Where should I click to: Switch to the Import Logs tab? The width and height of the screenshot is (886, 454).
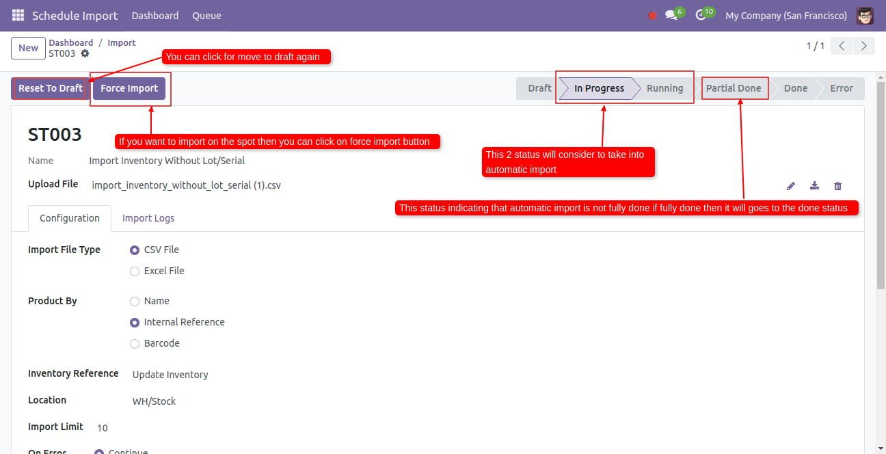point(148,218)
